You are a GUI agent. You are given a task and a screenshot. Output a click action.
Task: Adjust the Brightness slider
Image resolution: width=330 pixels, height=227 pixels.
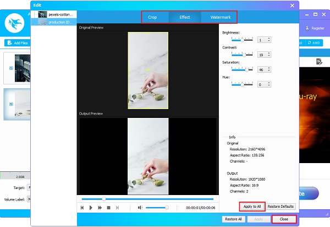pyautogui.click(x=242, y=40)
